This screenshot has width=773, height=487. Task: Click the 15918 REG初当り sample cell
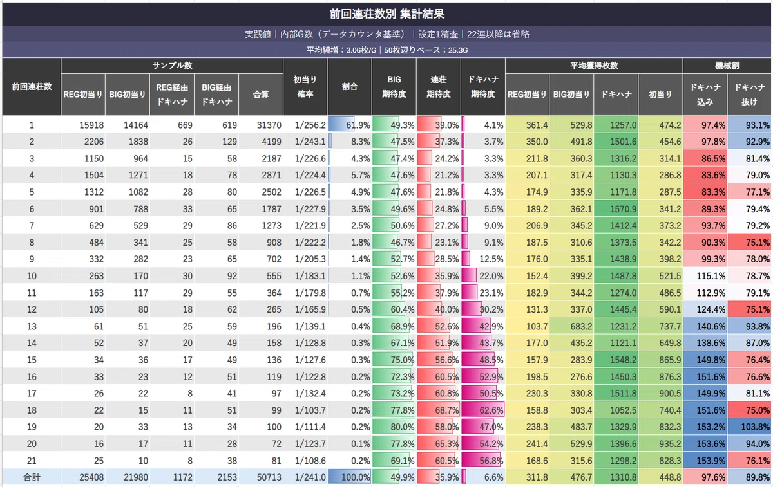pyautogui.click(x=84, y=125)
